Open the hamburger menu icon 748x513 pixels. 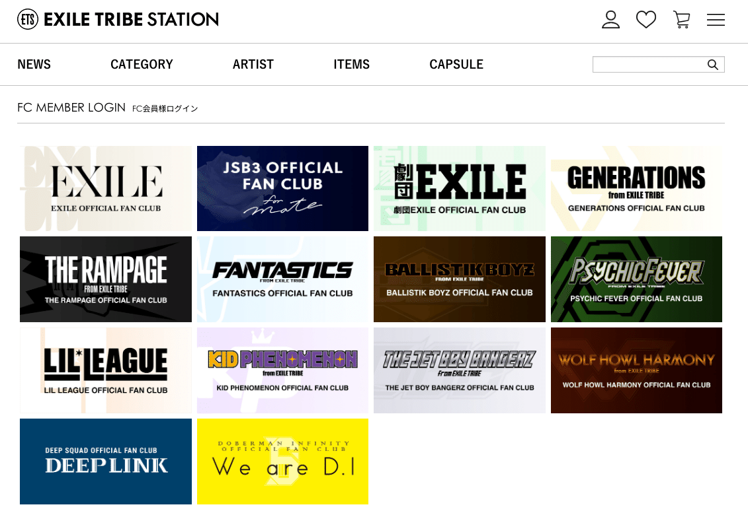click(x=716, y=20)
